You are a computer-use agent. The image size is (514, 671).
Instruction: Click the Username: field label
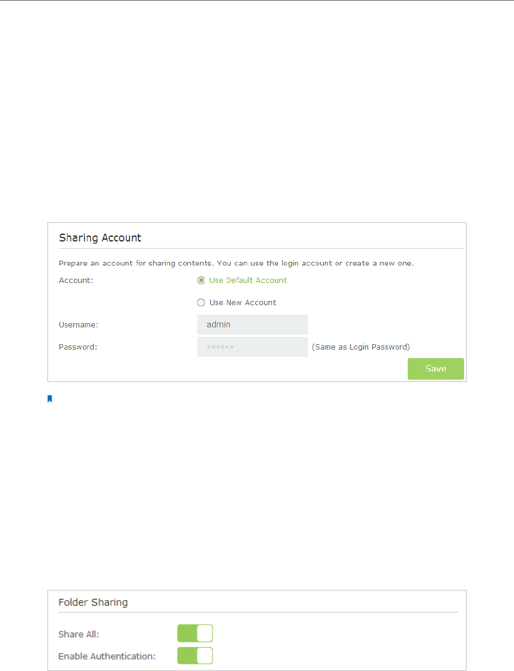click(78, 324)
